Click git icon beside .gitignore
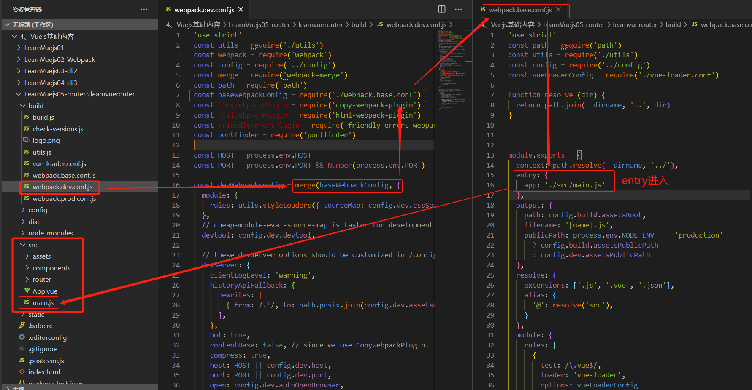Viewport: 752px width, 390px height. pos(22,349)
